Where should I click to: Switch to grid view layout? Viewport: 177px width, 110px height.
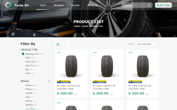[58, 44]
